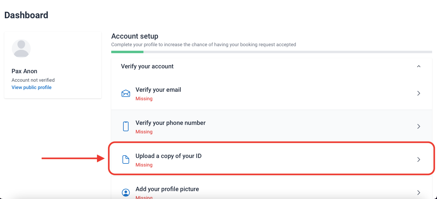The height and width of the screenshot is (199, 437).
Task: Click the envelope email icon
Action: tap(126, 93)
